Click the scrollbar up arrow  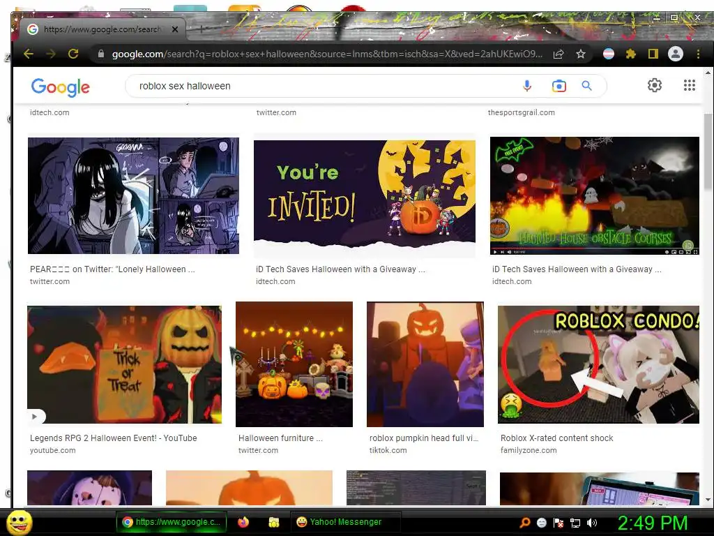708,73
